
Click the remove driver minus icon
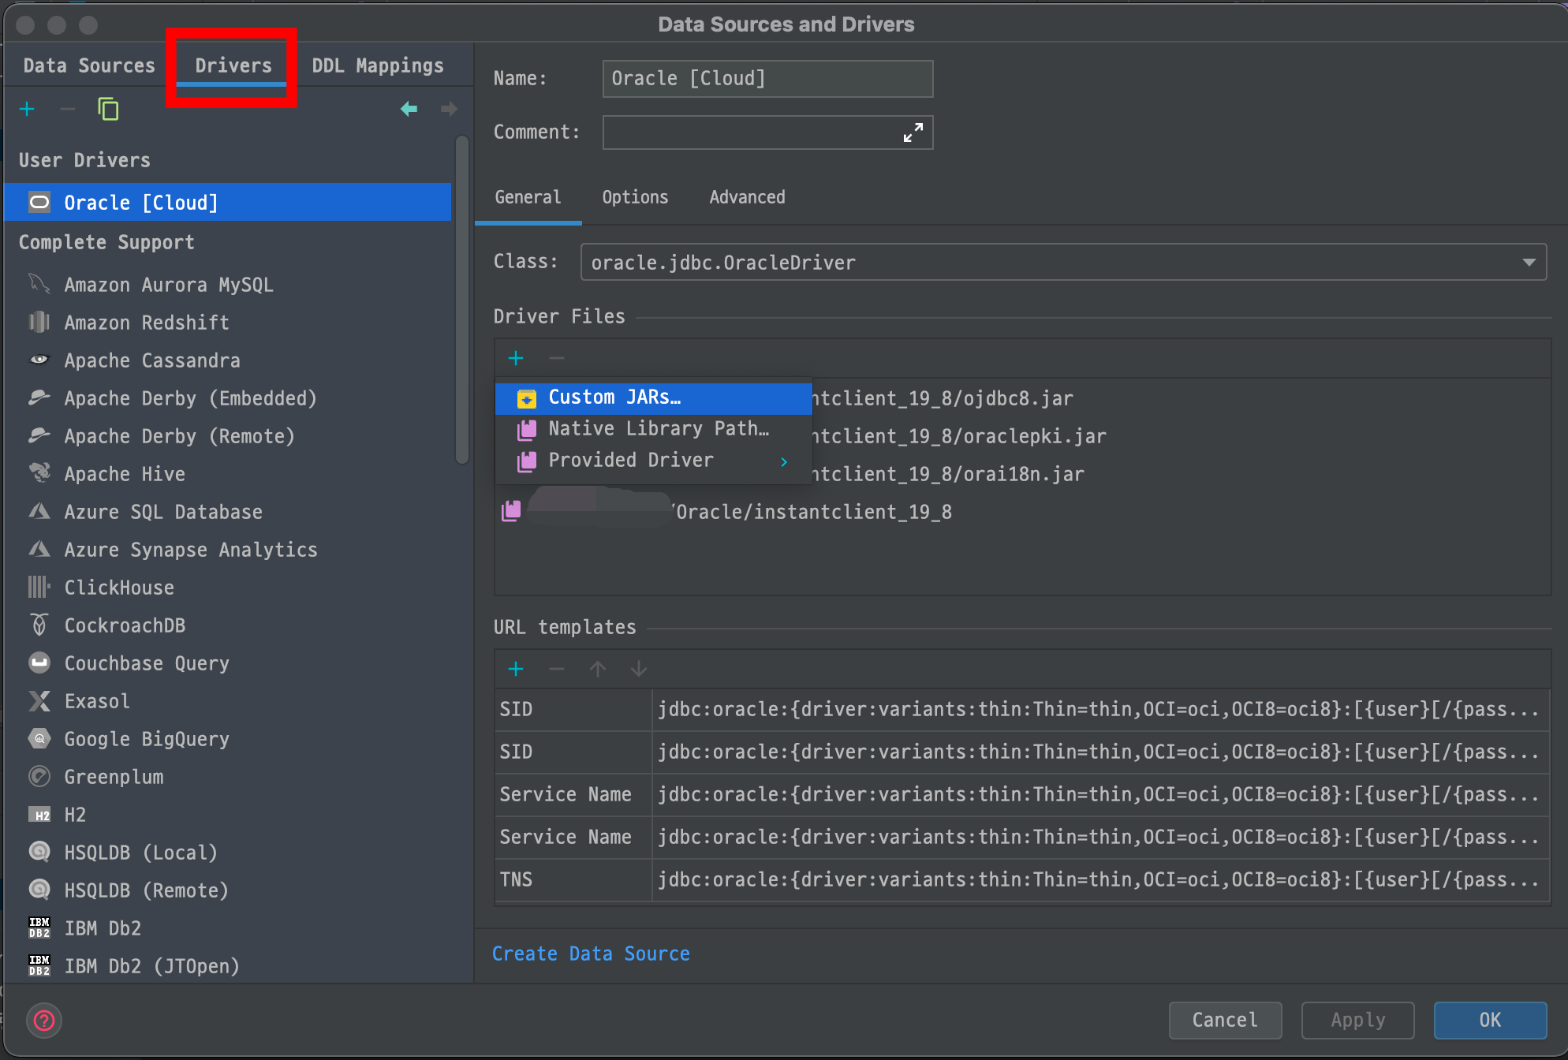point(67,109)
